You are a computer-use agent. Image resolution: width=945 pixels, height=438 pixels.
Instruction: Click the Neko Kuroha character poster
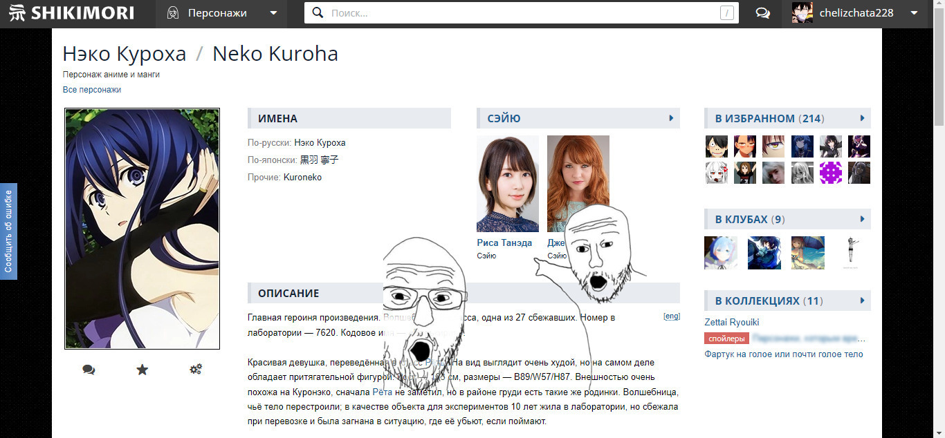click(x=142, y=229)
